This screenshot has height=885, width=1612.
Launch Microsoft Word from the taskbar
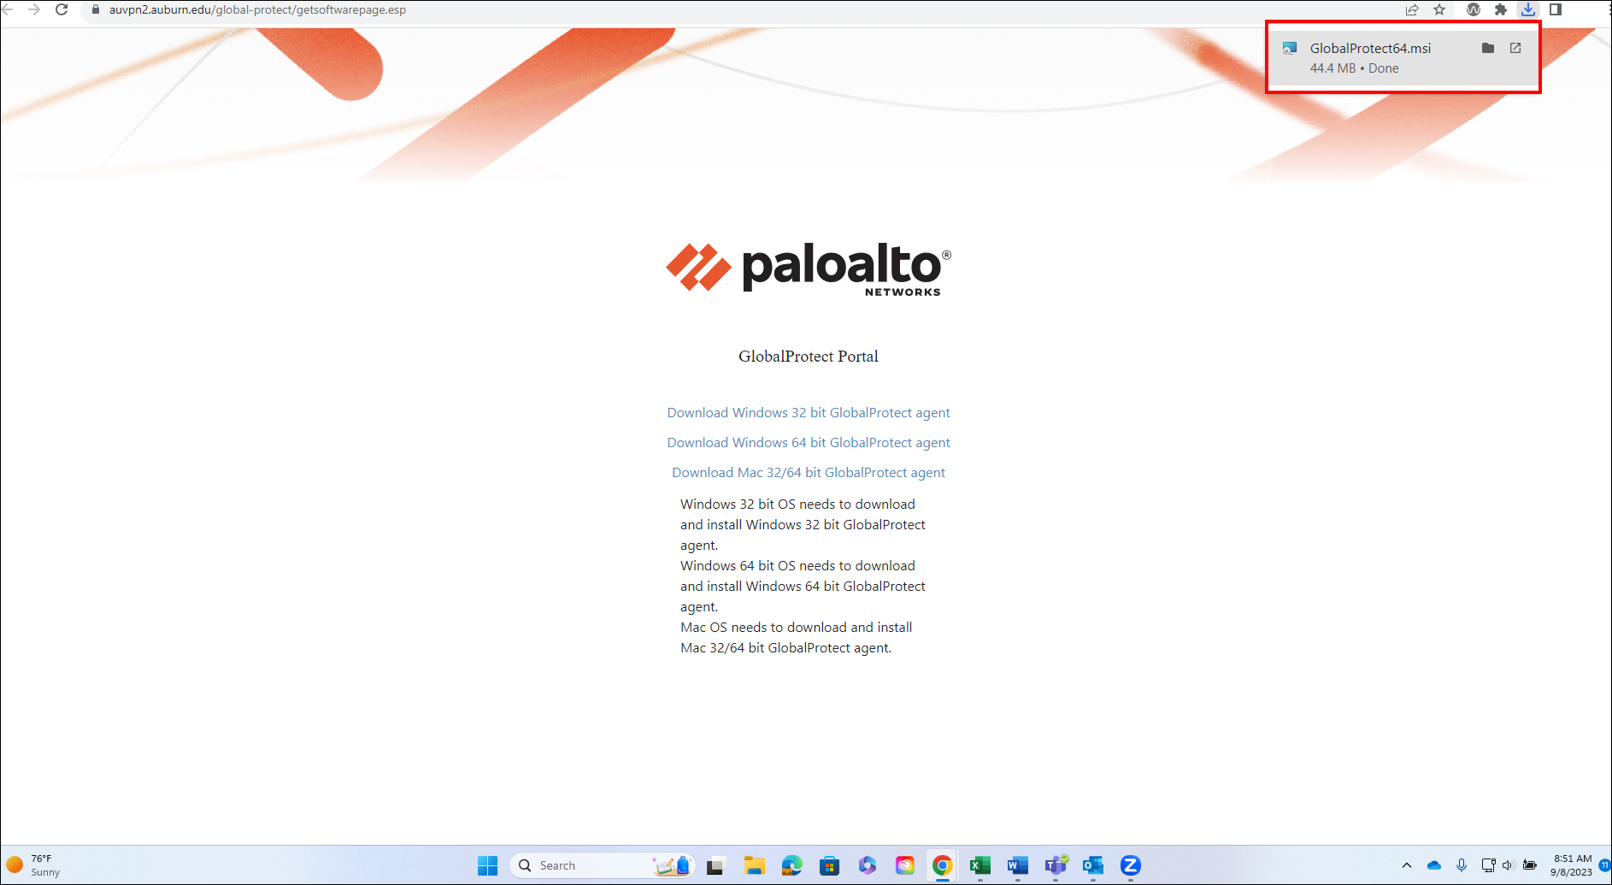(1017, 865)
